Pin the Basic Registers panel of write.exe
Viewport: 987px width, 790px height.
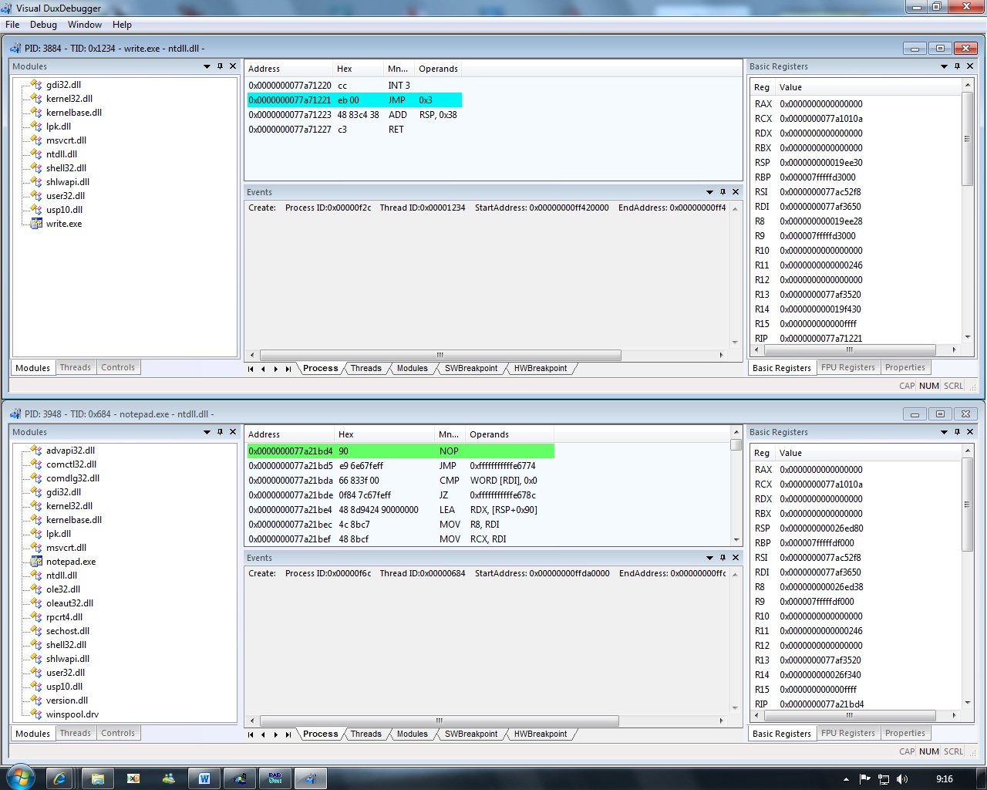pos(956,66)
